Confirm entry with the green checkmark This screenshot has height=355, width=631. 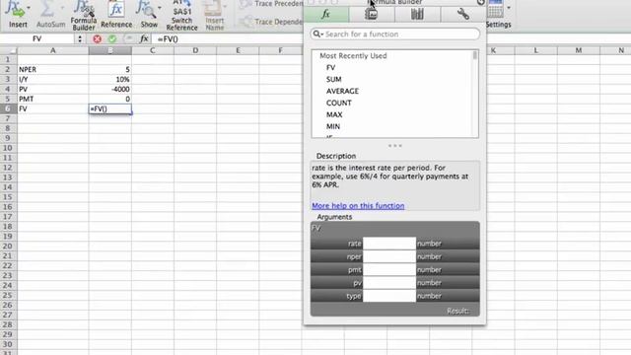[112, 39]
